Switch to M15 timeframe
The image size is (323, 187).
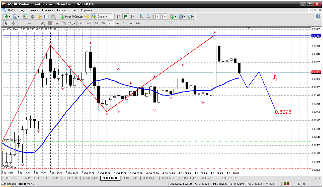96,23
